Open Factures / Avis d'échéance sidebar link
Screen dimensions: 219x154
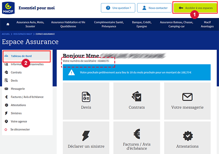[27, 97]
